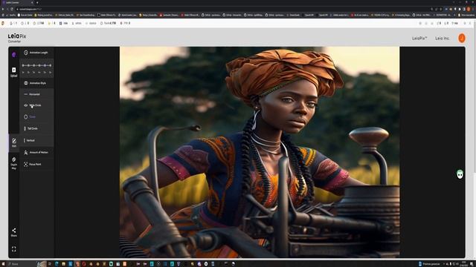Click the LeiaPix Converter logo in the header
This screenshot has height=267, width=476.
(17, 38)
